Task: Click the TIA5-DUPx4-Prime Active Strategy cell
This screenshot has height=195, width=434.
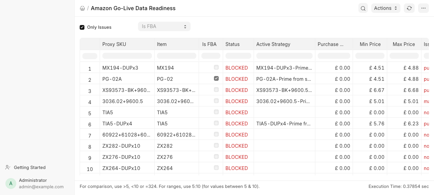Action: coord(284,123)
